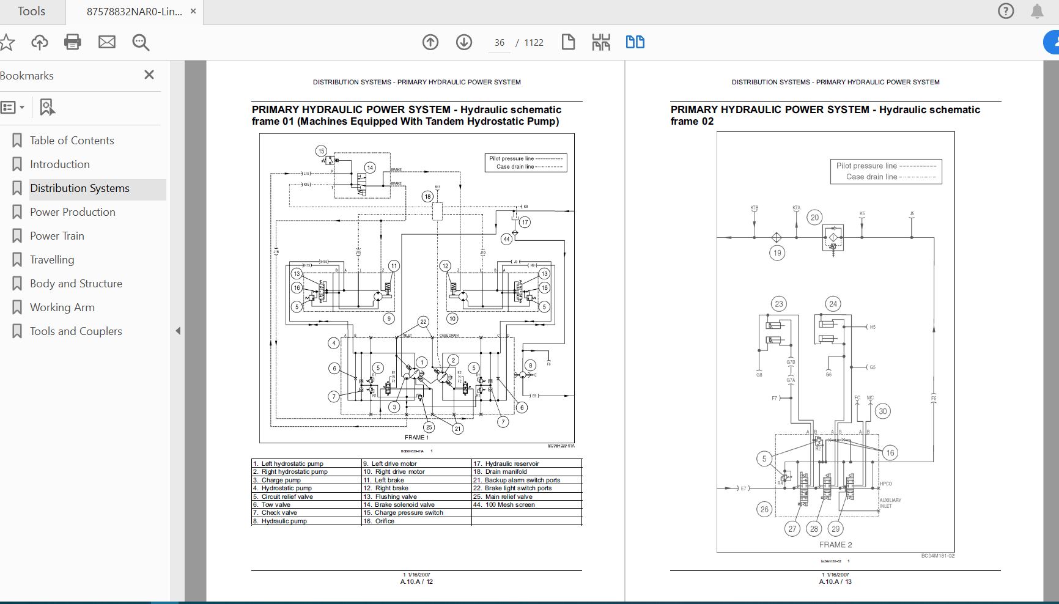The image size is (1059, 604).
Task: Click the upload to cloud icon
Action: click(x=40, y=42)
